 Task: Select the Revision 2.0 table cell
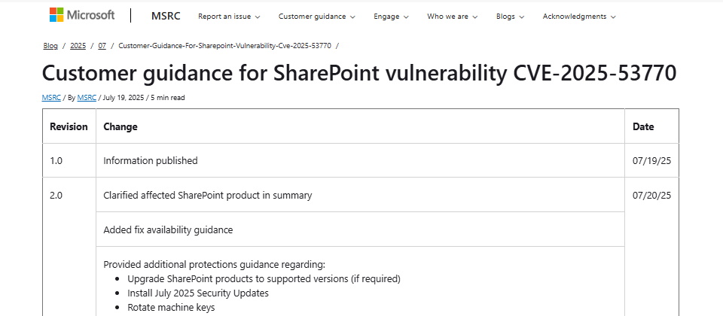[x=56, y=196]
